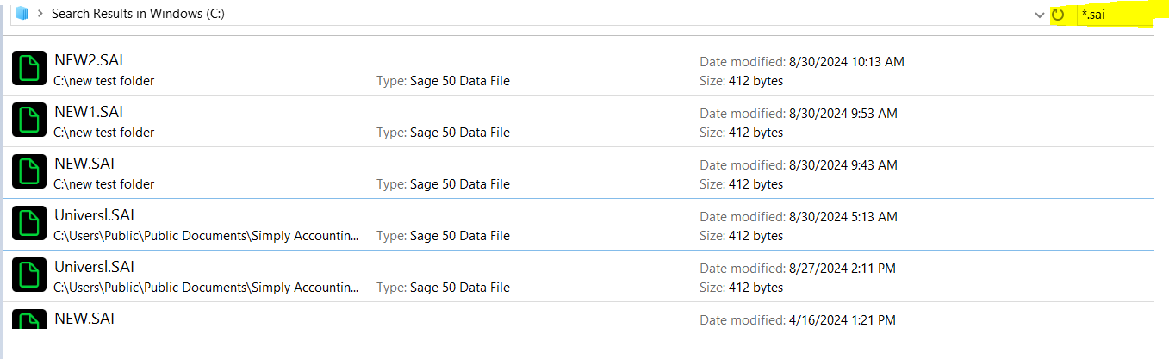
Task: Open the address bar history dropdown
Action: (1040, 15)
